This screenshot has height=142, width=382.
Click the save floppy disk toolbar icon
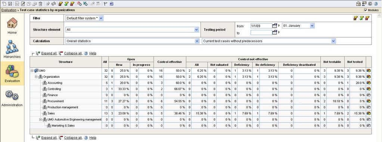point(10,4)
